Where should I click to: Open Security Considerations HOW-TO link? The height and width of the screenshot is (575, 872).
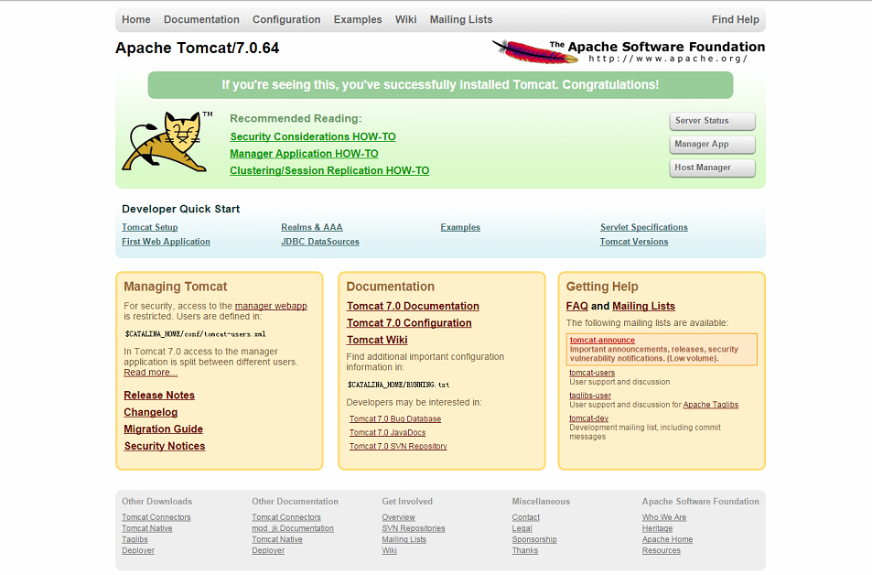[313, 137]
